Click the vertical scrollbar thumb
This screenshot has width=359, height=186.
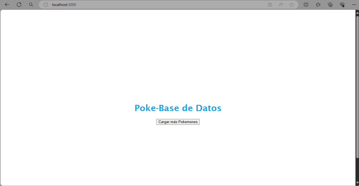point(357,87)
